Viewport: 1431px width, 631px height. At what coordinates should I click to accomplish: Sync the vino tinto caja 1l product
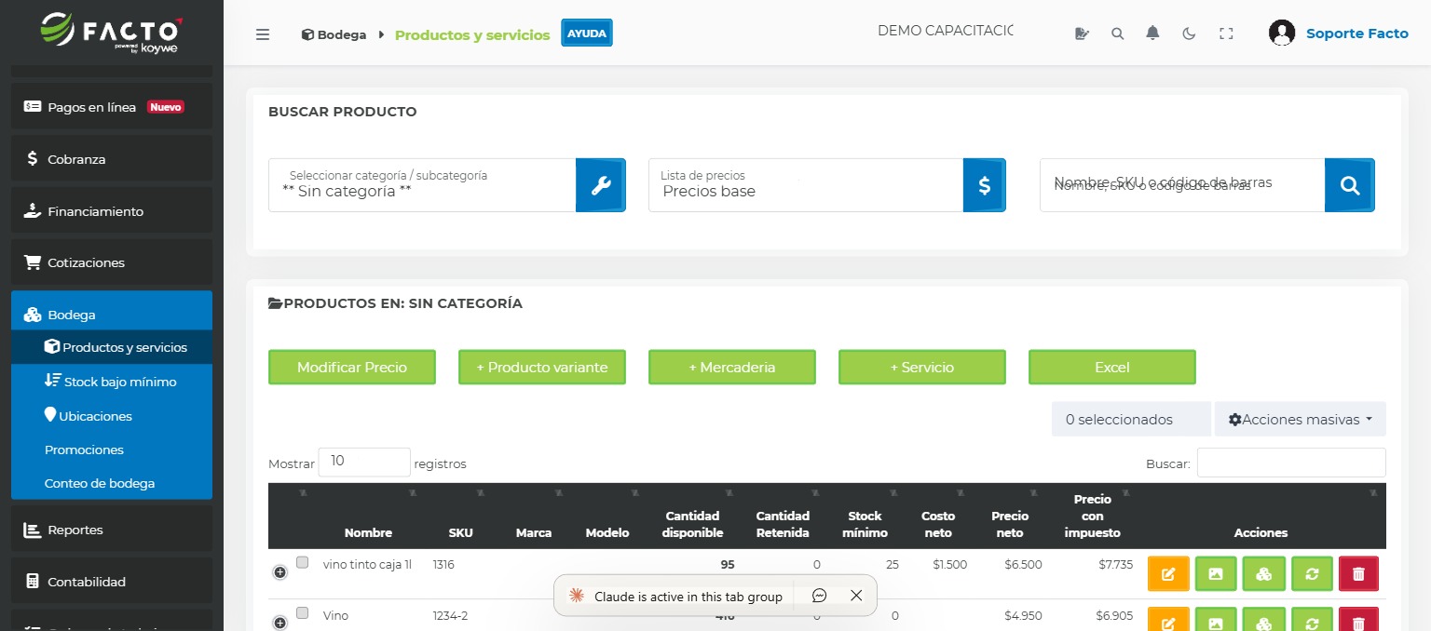tap(1312, 573)
